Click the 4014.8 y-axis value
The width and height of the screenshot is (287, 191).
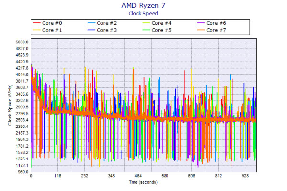point(22,74)
